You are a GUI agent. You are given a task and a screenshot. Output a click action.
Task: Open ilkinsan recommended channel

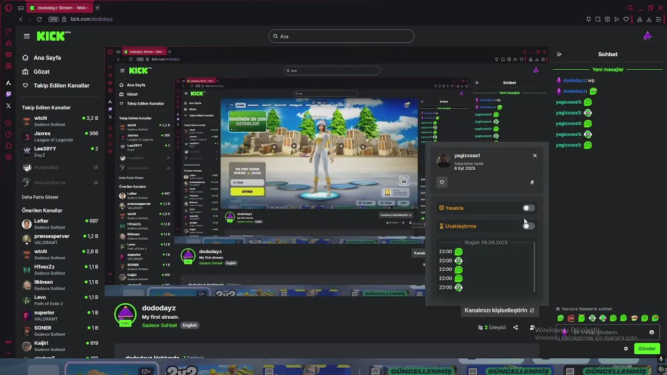pyautogui.click(x=60, y=285)
